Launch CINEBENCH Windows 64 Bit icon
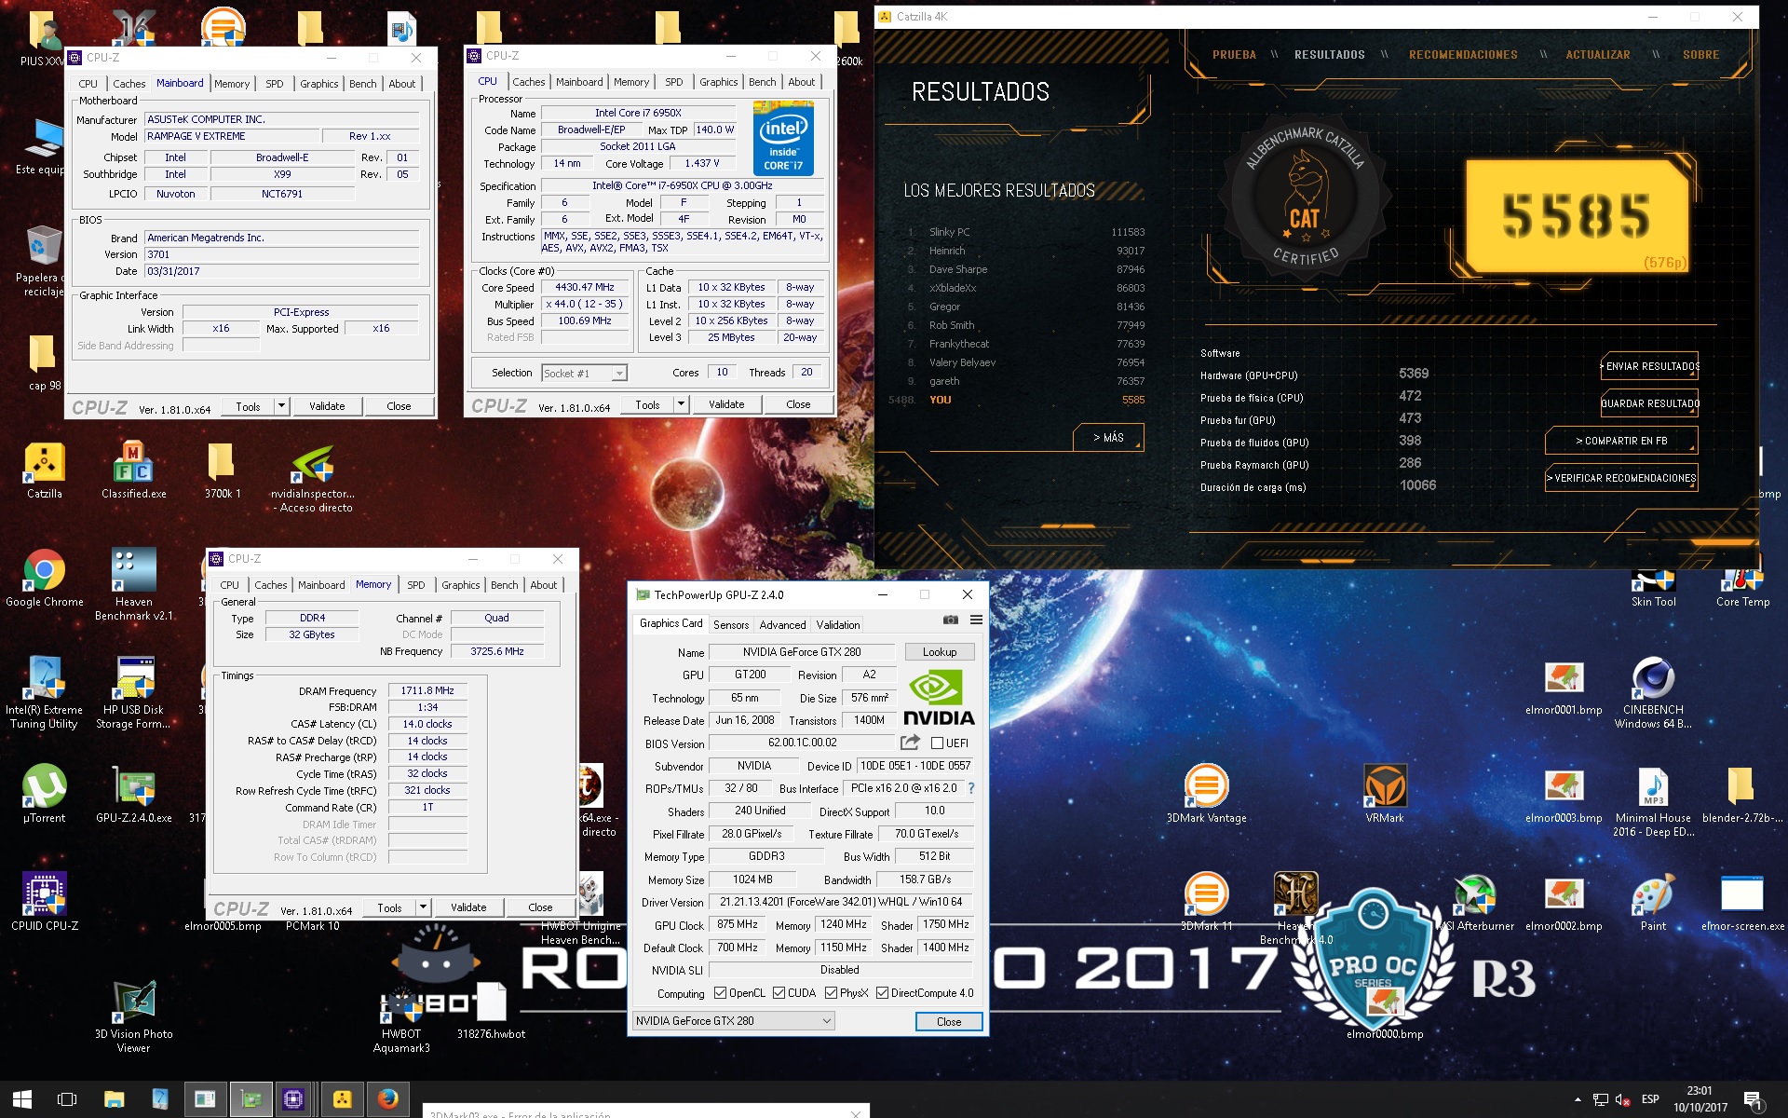This screenshot has width=1788, height=1118. (x=1653, y=693)
